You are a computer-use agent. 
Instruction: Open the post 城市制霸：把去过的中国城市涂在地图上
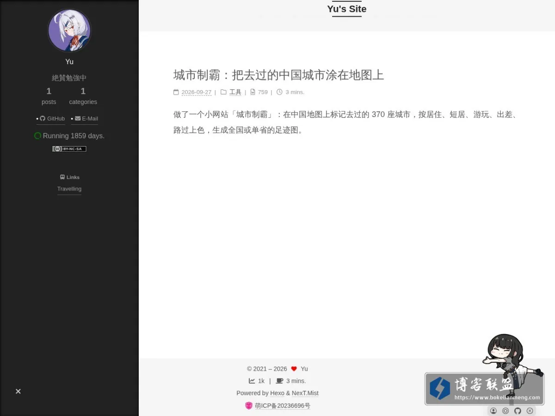(x=278, y=75)
